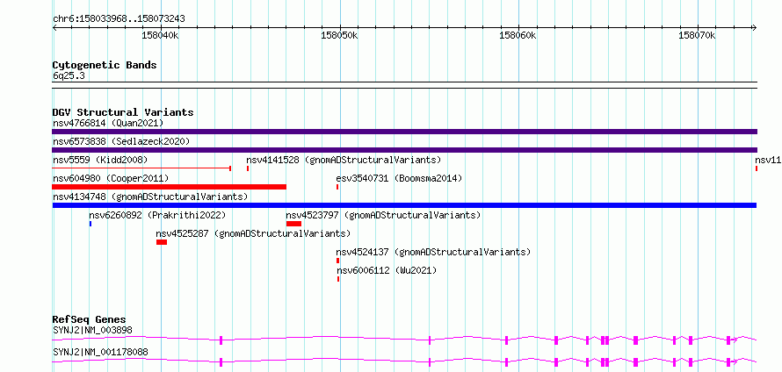
Task: Click the 158070k ruler label
Action: pos(697,35)
